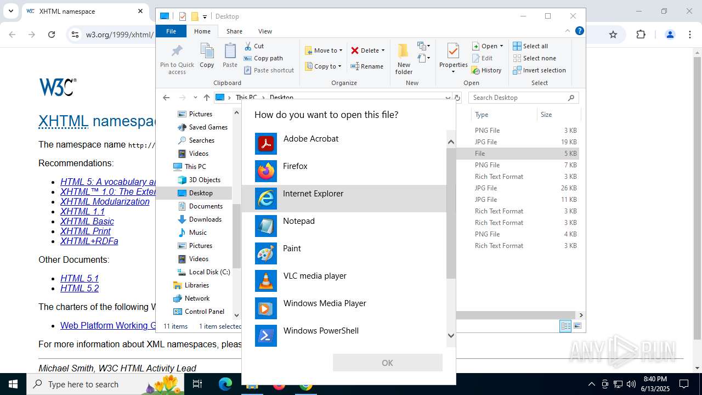Open the File menu in Explorer
The width and height of the screenshot is (702, 395).
tap(171, 31)
